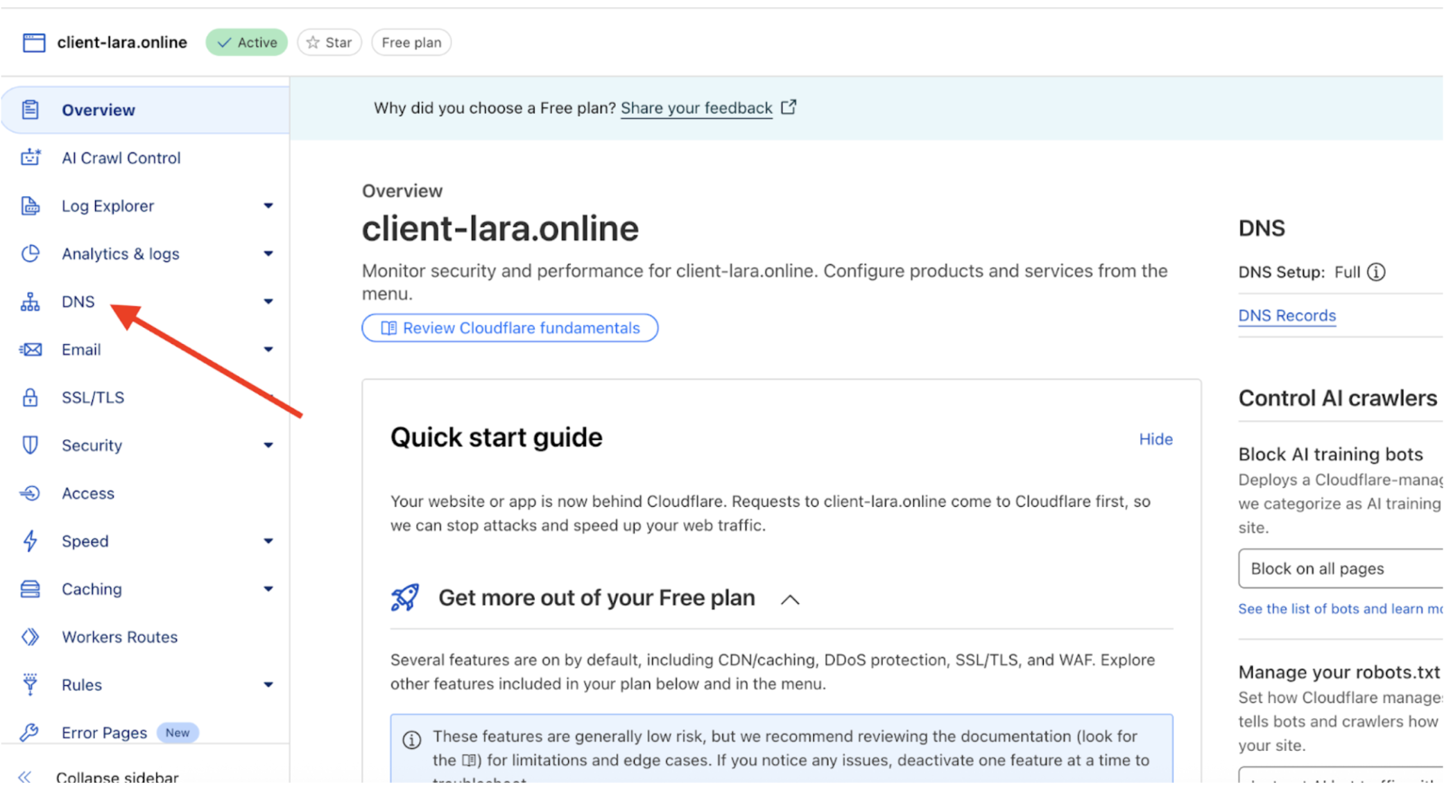Hide the Quick start guide
The width and height of the screenshot is (1444, 785).
coord(1155,439)
